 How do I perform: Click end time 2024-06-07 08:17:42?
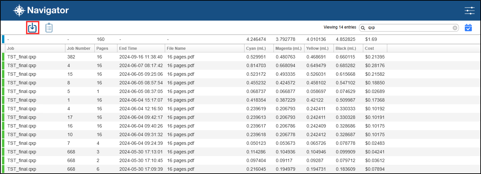coord(141,65)
